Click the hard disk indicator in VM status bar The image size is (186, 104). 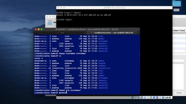(133, 98)
